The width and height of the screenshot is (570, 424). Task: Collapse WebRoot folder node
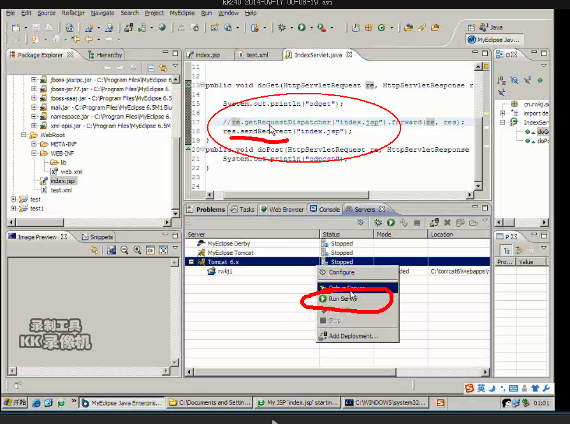tap(24, 135)
